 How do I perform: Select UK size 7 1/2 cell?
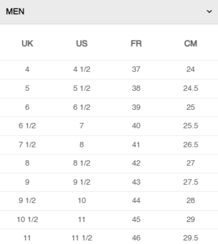point(27,144)
